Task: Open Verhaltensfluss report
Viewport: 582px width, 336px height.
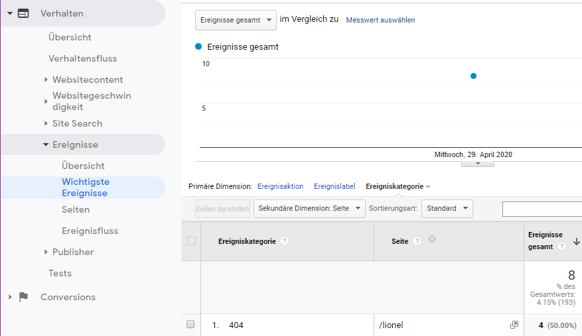Action: pyautogui.click(x=82, y=58)
